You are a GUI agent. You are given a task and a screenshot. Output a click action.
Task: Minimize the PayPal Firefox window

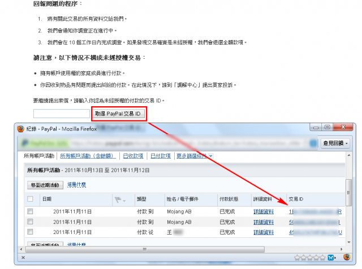(316, 127)
